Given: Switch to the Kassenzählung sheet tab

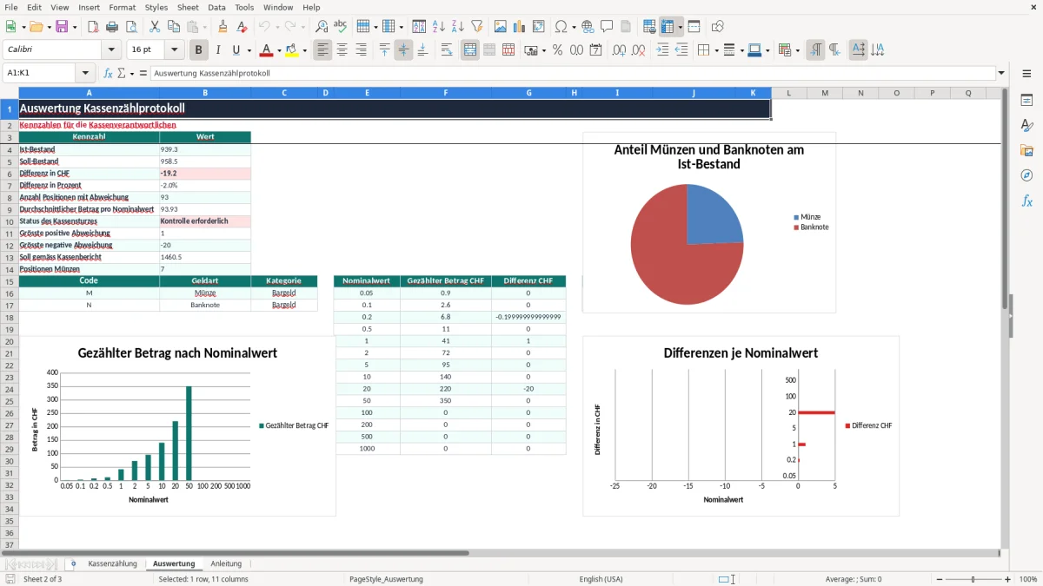Looking at the screenshot, I should point(112,563).
